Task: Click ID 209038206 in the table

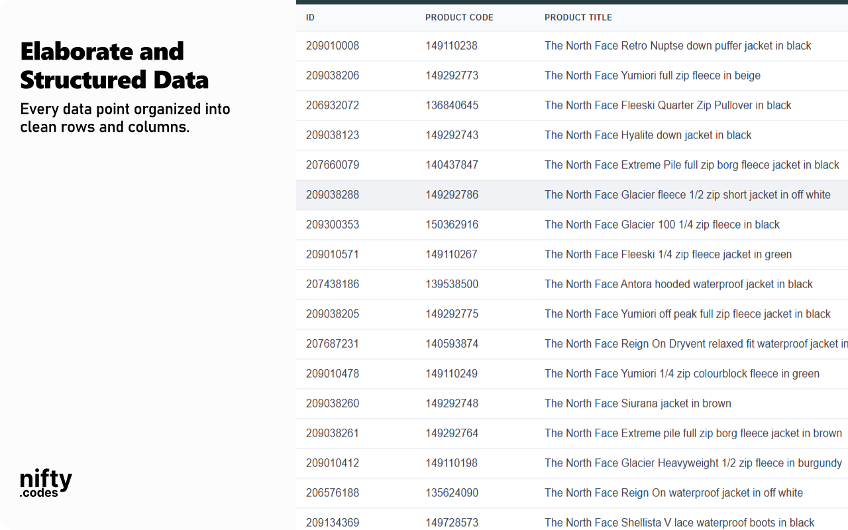Action: click(333, 76)
